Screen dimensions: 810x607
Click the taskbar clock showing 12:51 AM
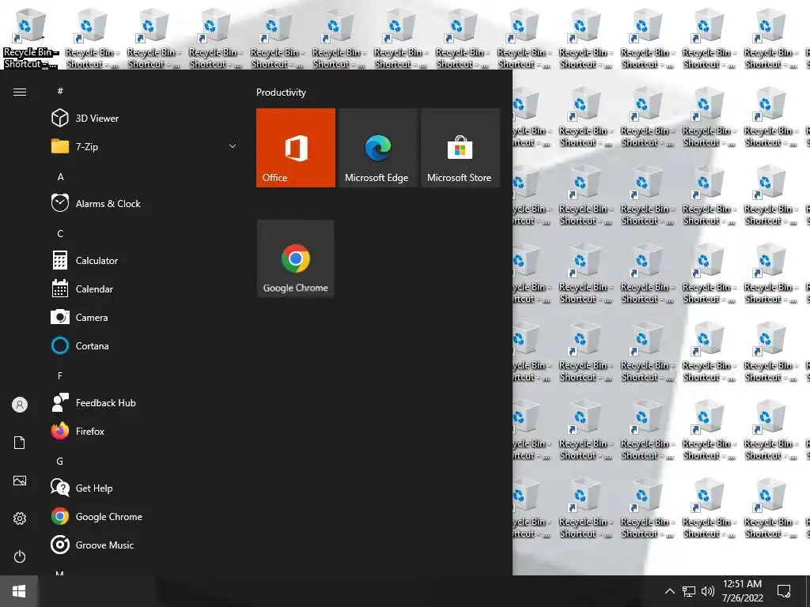pos(742,591)
